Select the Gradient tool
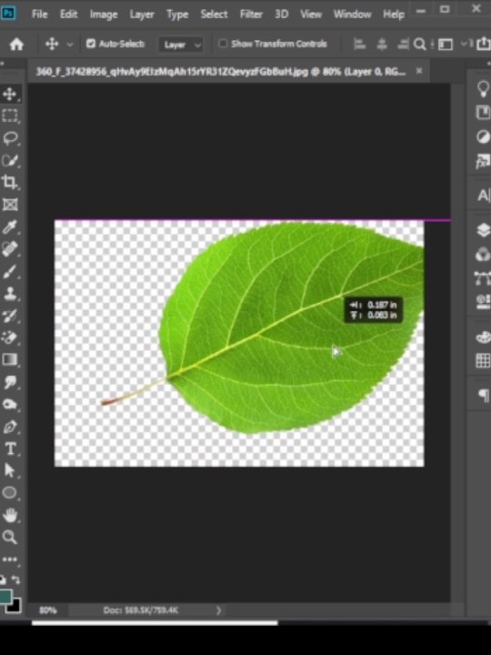 tap(10, 359)
